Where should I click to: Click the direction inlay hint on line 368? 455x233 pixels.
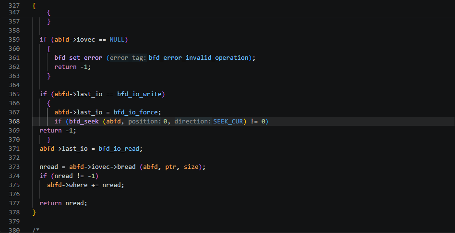click(x=193, y=122)
